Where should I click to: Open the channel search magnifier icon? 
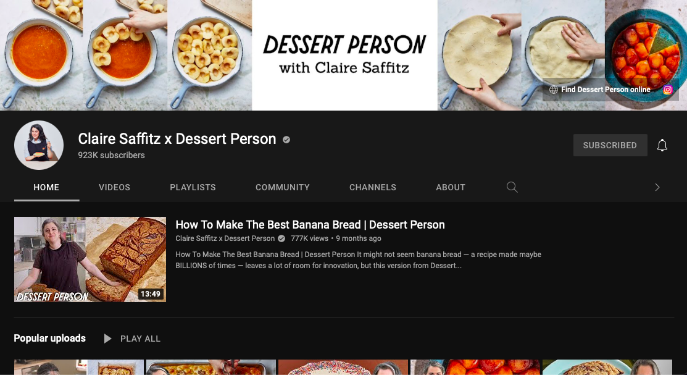click(x=512, y=187)
